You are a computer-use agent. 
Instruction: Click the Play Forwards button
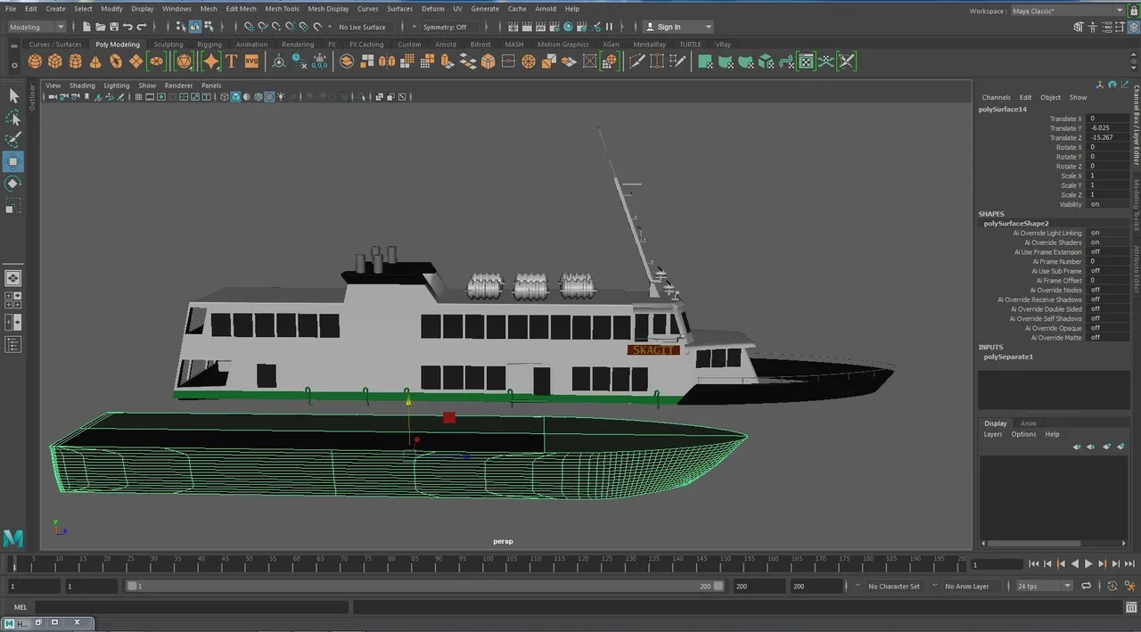click(x=1088, y=563)
